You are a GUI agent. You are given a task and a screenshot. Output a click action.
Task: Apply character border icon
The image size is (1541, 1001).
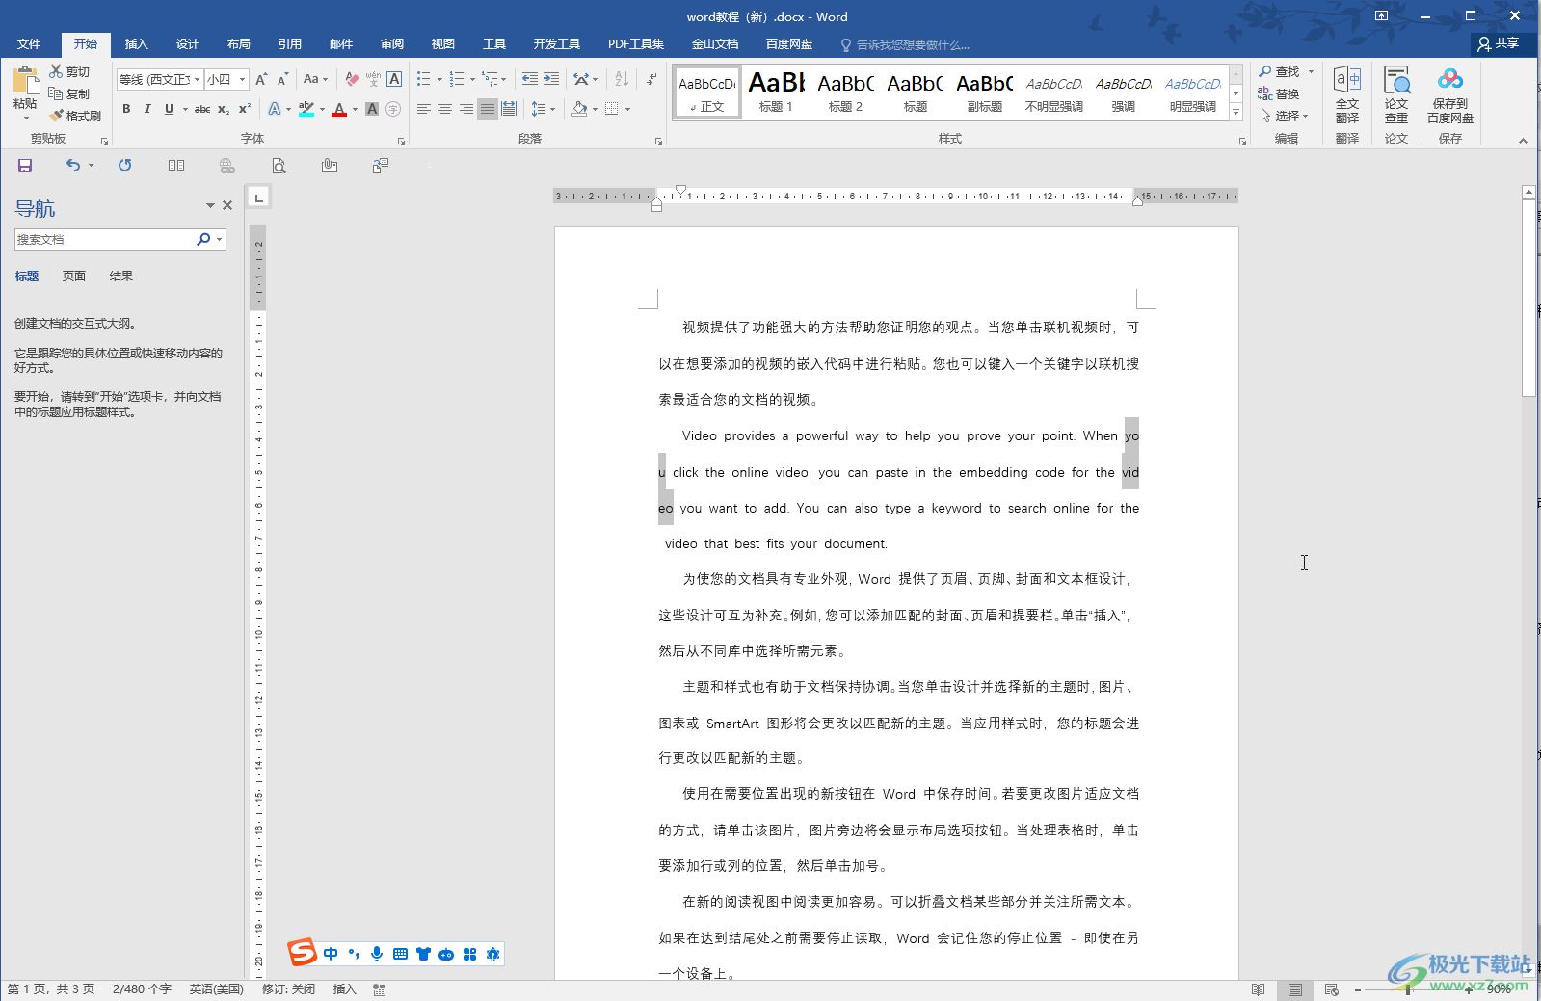pos(394,79)
